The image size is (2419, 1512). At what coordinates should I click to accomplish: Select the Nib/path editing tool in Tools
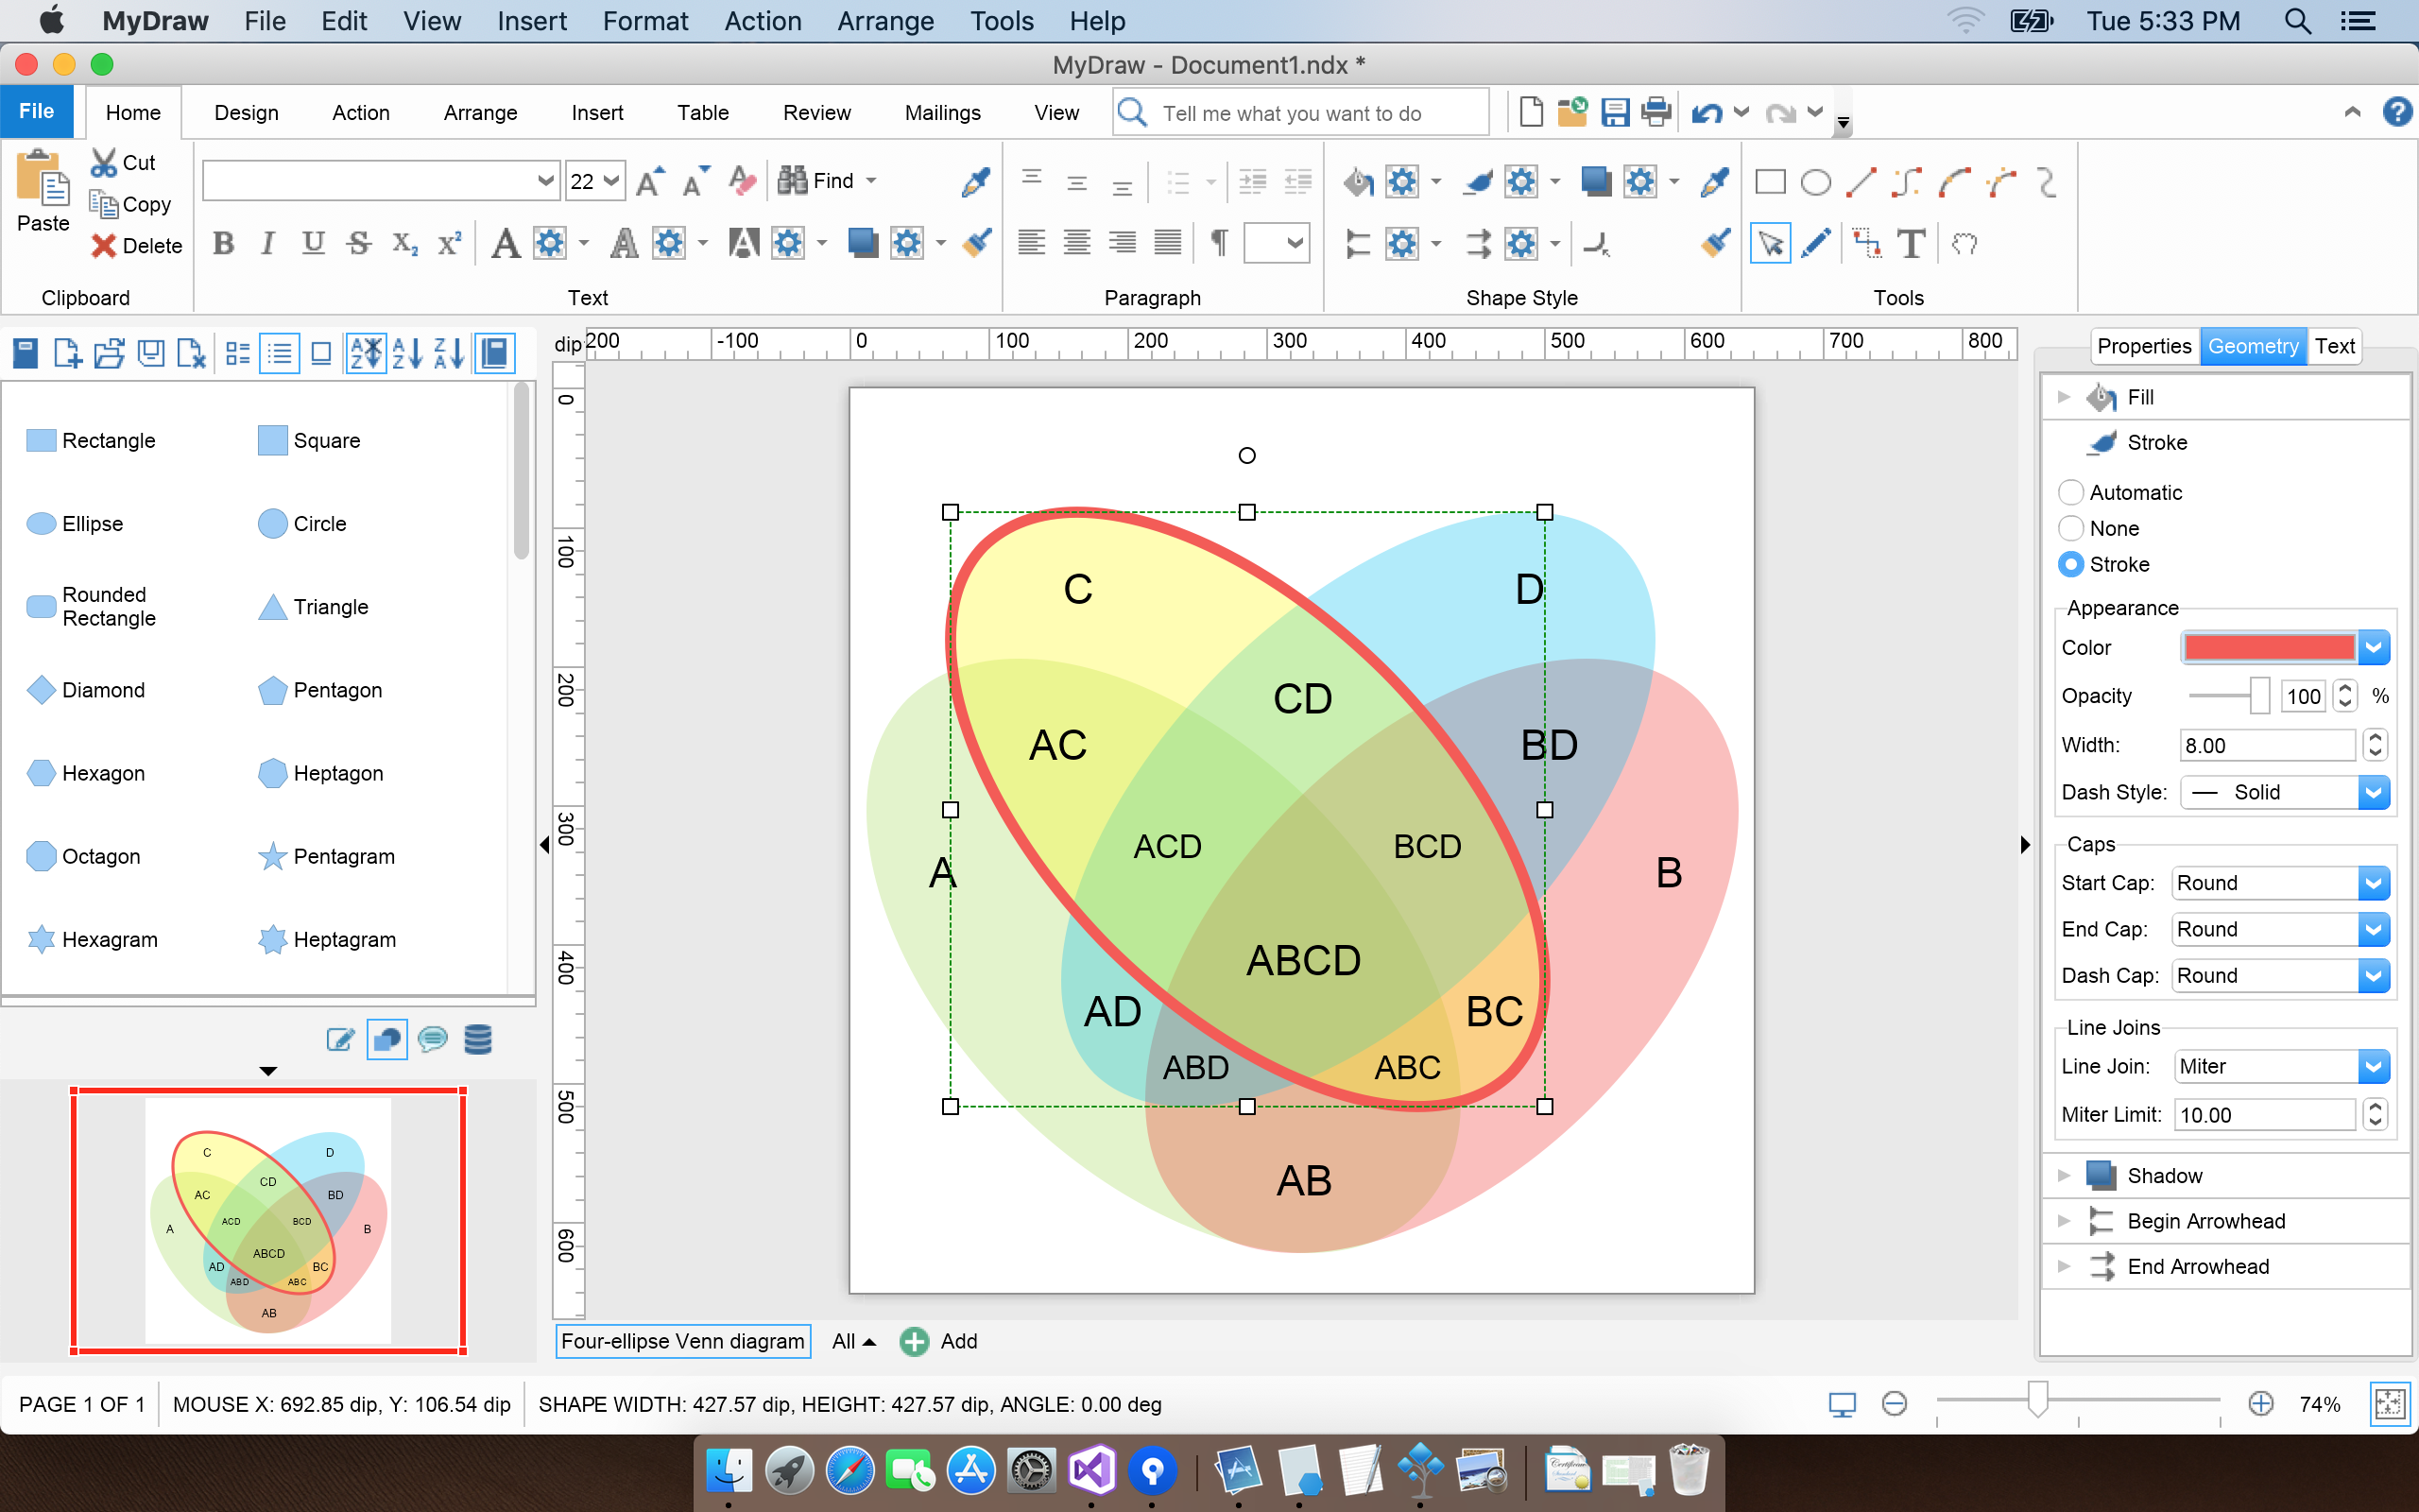tap(1865, 243)
